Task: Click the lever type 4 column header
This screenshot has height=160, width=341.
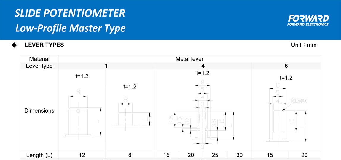Action: (x=203, y=66)
